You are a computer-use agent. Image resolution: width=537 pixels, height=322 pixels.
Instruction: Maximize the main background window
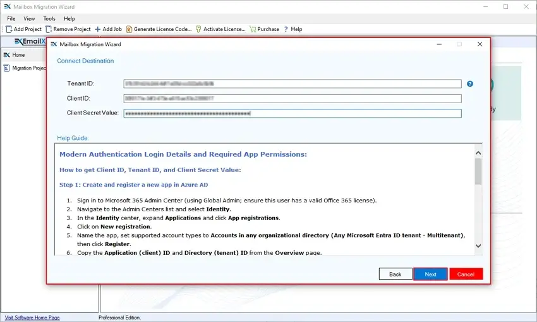click(x=505, y=6)
